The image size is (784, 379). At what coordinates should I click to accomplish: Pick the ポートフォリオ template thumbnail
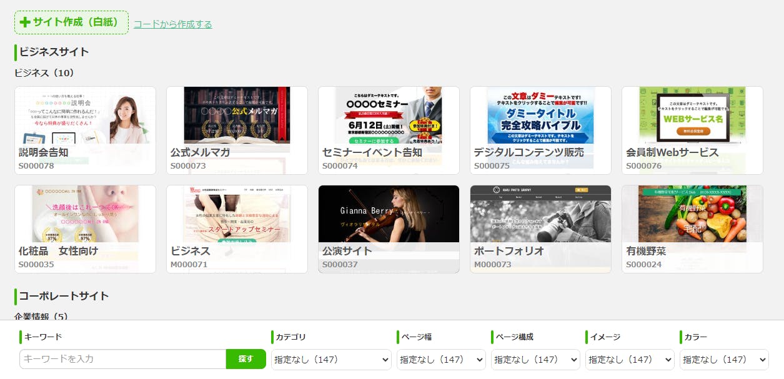click(x=540, y=229)
